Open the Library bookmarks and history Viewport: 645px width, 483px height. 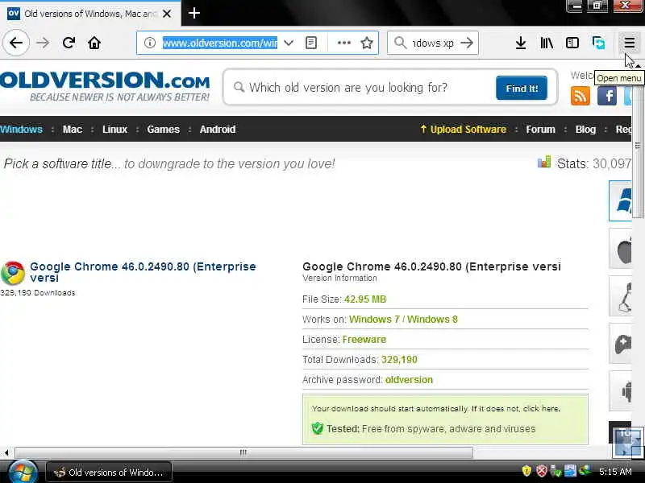coord(547,43)
